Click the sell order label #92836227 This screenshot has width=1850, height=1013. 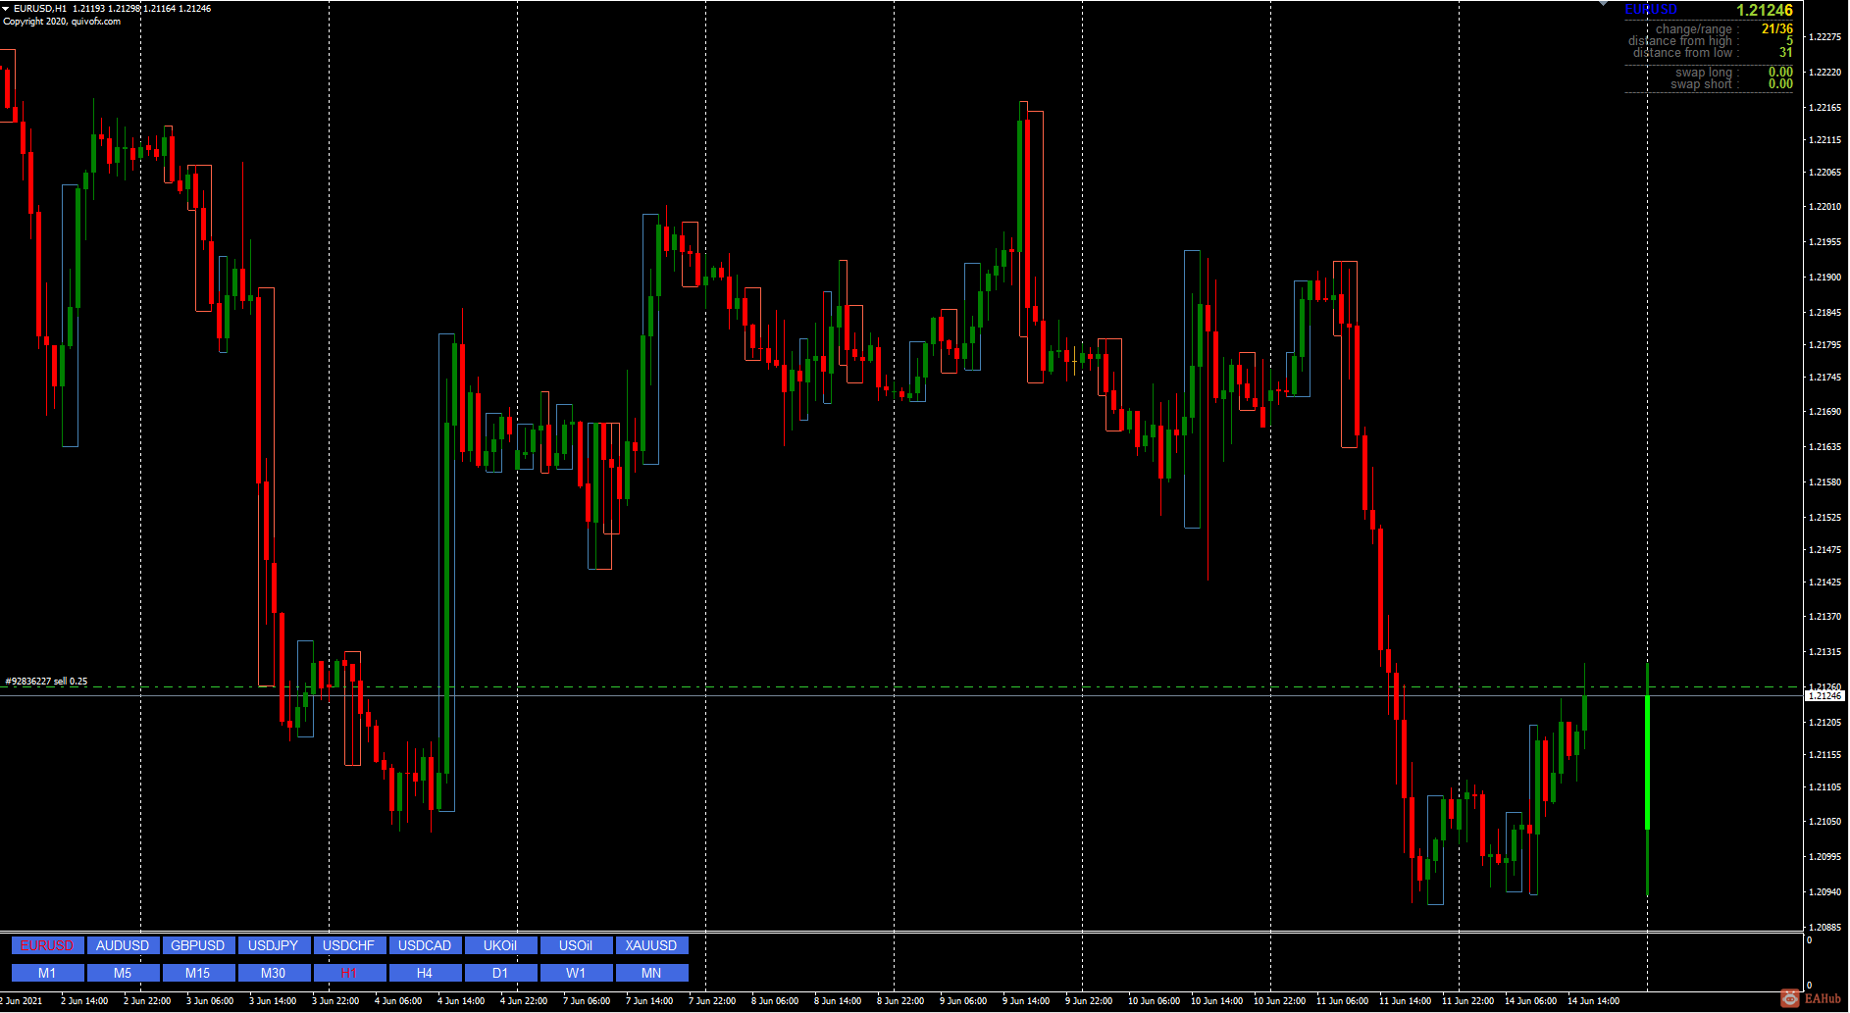pyautogui.click(x=45, y=679)
